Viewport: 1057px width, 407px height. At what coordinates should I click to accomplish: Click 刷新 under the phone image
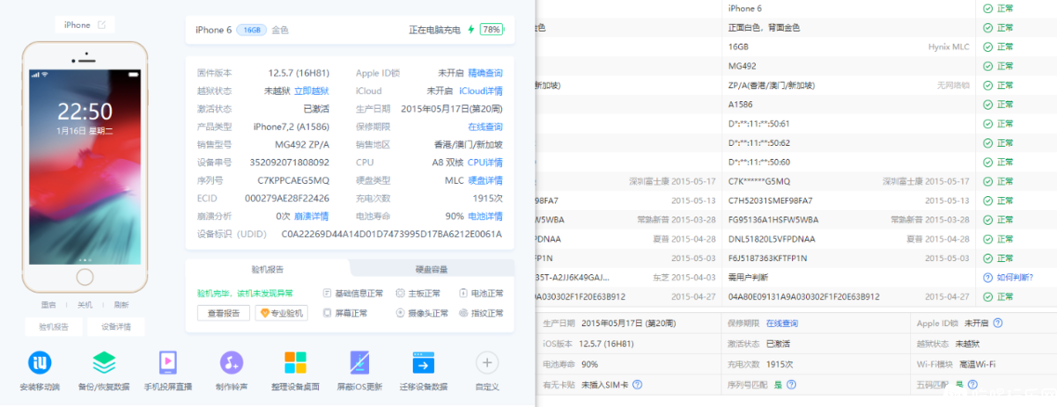(x=122, y=304)
